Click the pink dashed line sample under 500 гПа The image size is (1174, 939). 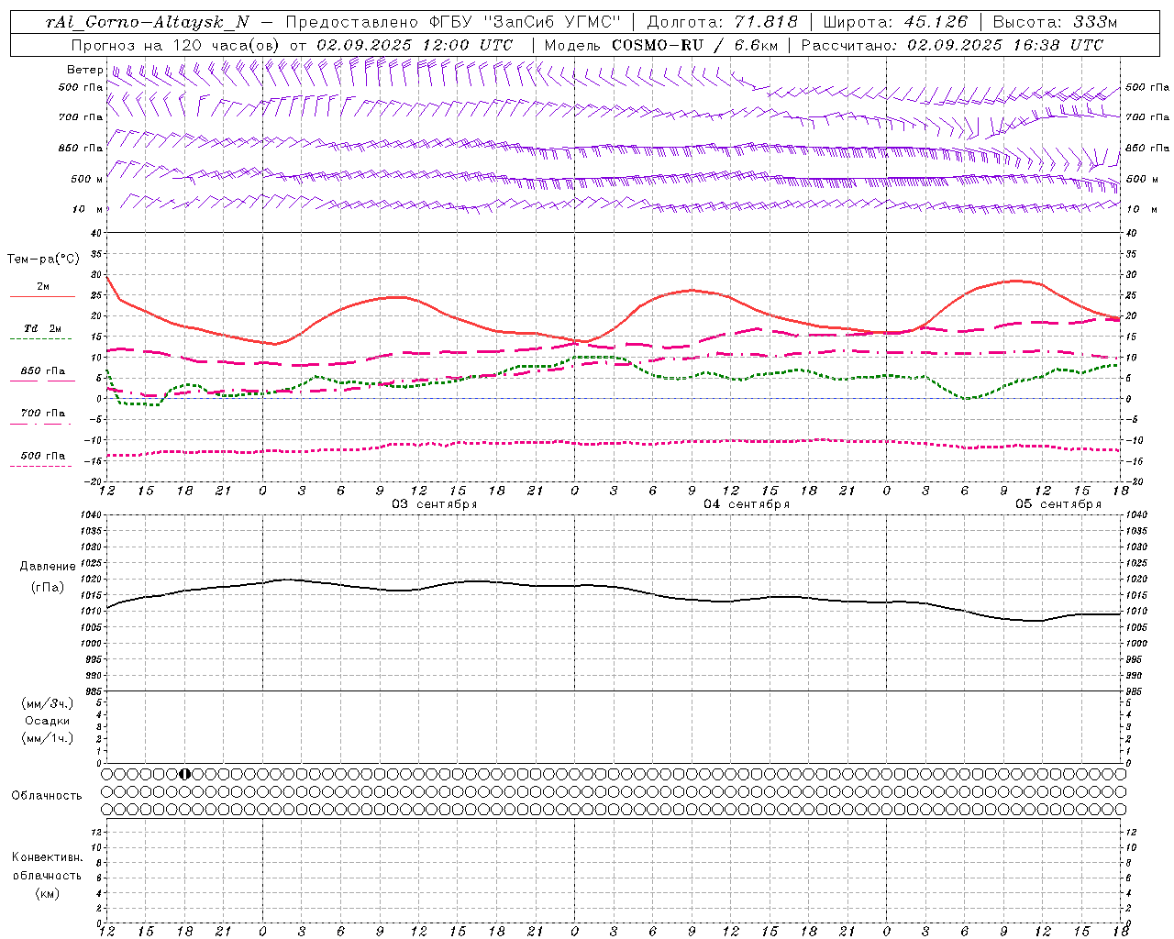tap(40, 466)
